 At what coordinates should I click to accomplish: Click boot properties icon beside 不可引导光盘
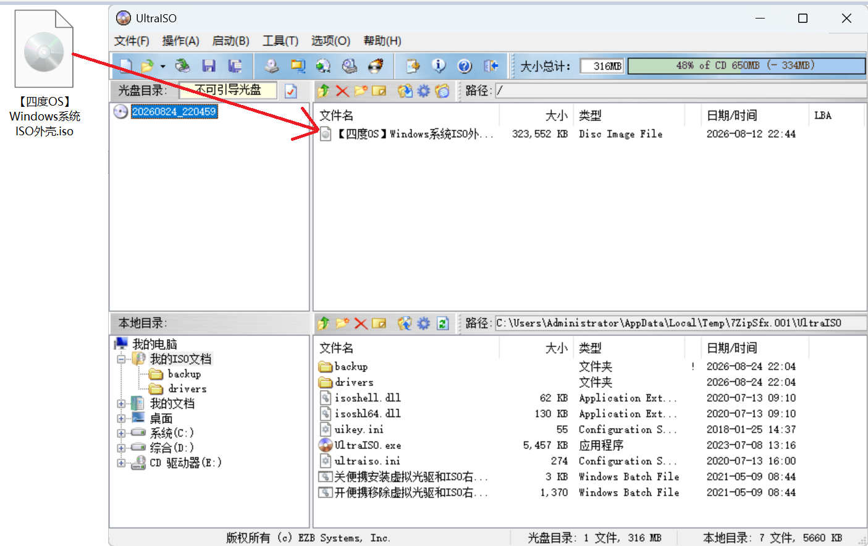[291, 91]
